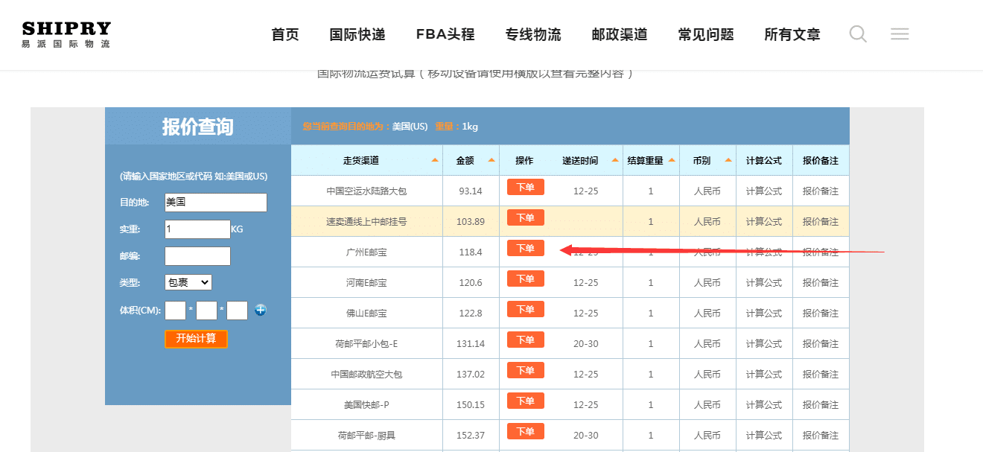Click the 103.89 amount cell
Screen dimensions: 983x452
pos(471,222)
